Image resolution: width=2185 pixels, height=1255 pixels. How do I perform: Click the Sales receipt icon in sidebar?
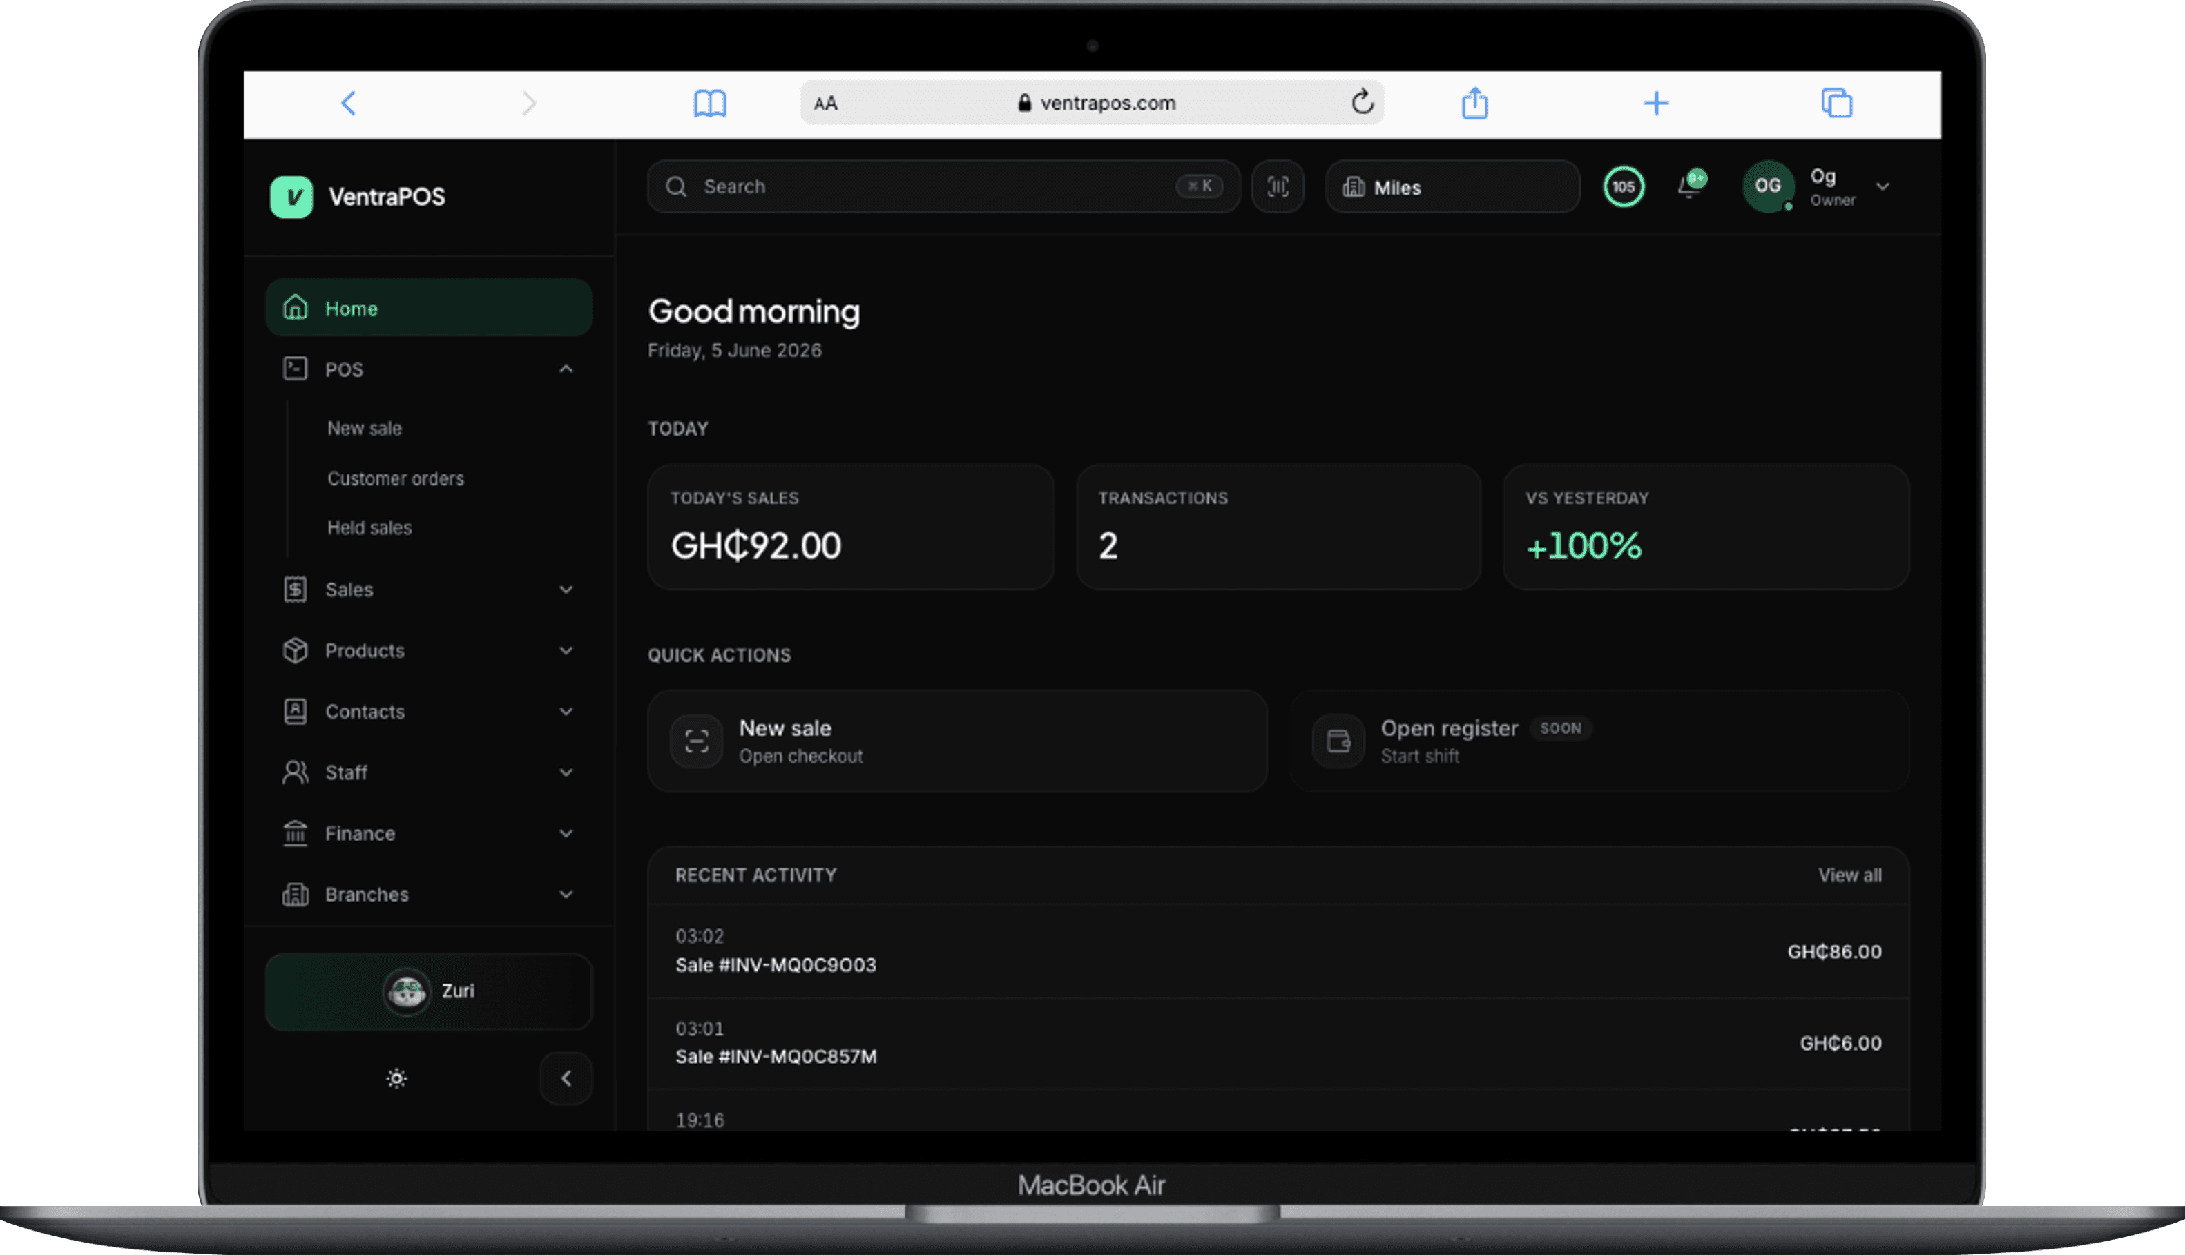(295, 590)
